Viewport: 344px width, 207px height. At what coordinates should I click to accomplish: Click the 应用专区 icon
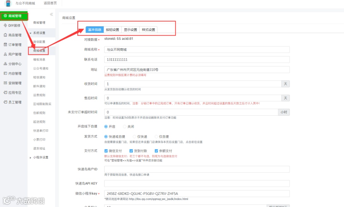pyautogui.click(x=5, y=93)
